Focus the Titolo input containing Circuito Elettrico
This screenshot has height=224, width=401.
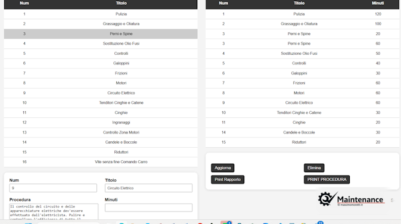click(x=148, y=188)
